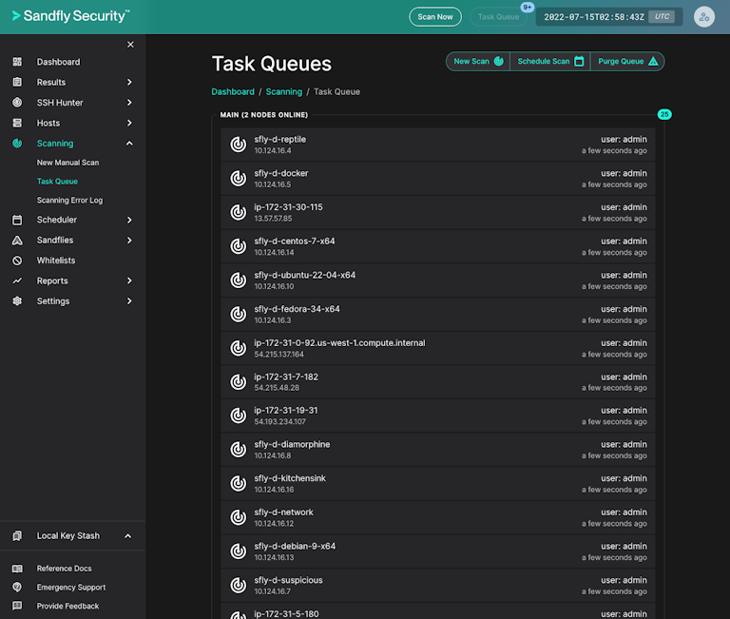730x619 pixels.
Task: Click scan icon for ip-172-31-30-115 task
Action: click(x=239, y=212)
